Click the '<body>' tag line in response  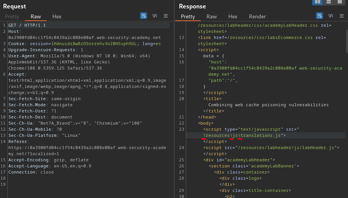(x=205, y=123)
